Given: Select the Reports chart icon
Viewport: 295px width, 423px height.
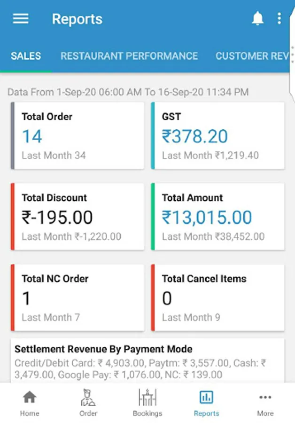Looking at the screenshot, I should (x=206, y=398).
